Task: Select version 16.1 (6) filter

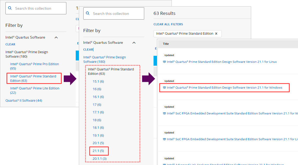Action: point(98,97)
